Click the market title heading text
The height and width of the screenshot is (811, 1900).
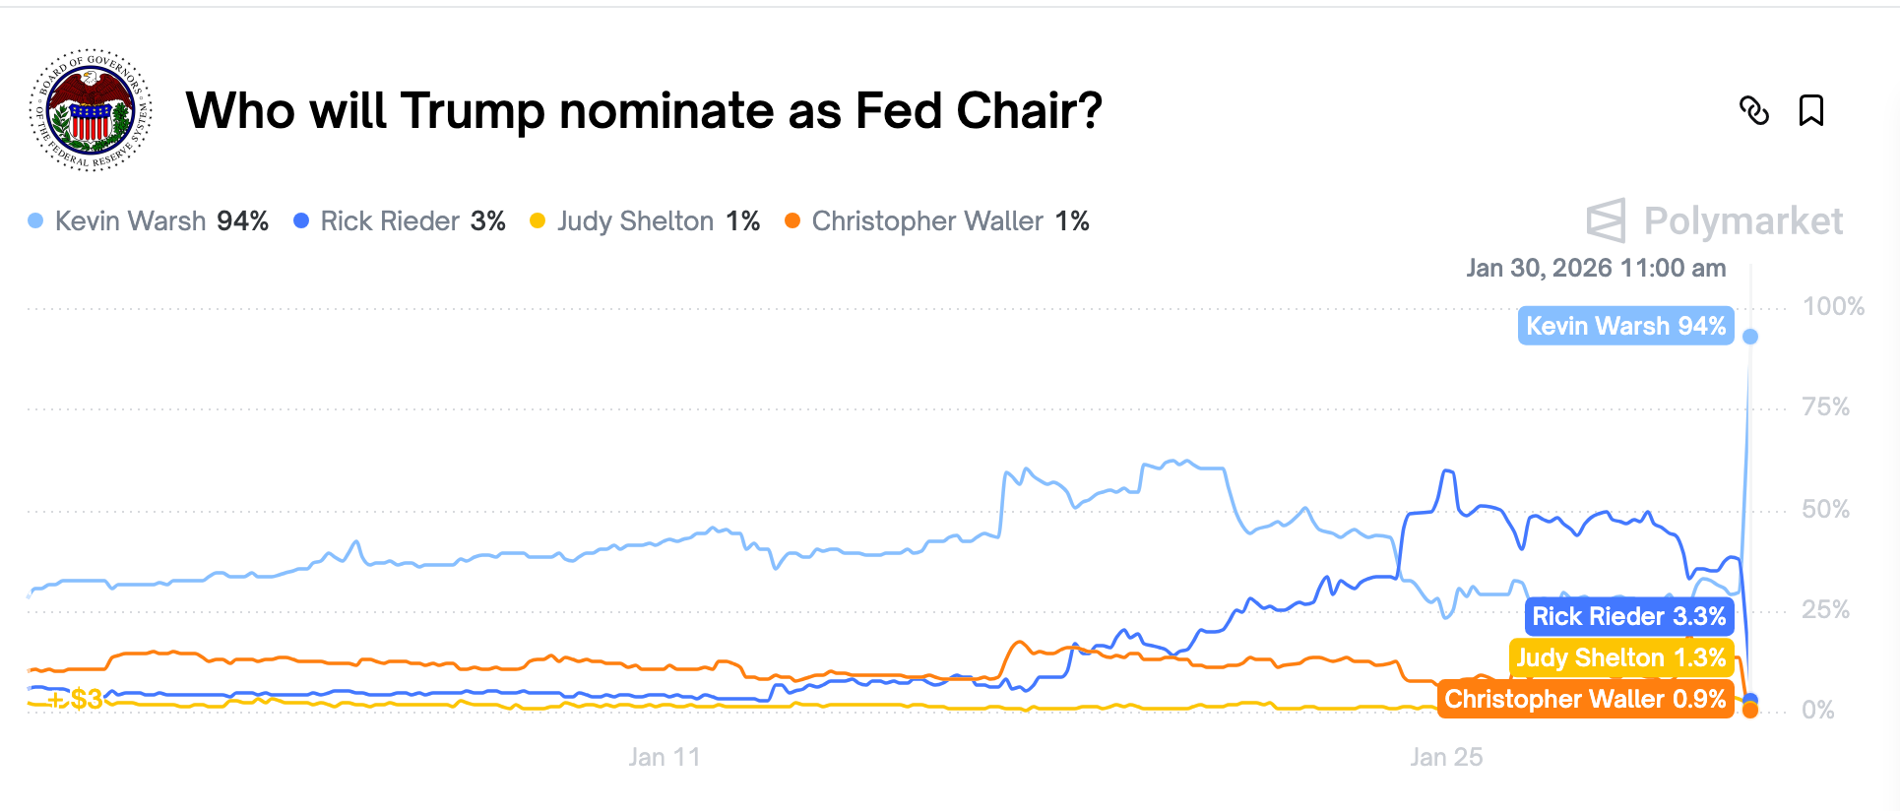point(644,110)
